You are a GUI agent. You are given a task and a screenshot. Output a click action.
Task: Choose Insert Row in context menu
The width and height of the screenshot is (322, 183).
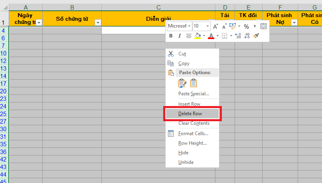tap(189, 104)
